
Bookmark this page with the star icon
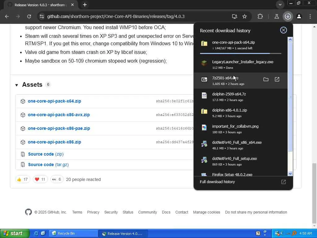tap(245, 16)
